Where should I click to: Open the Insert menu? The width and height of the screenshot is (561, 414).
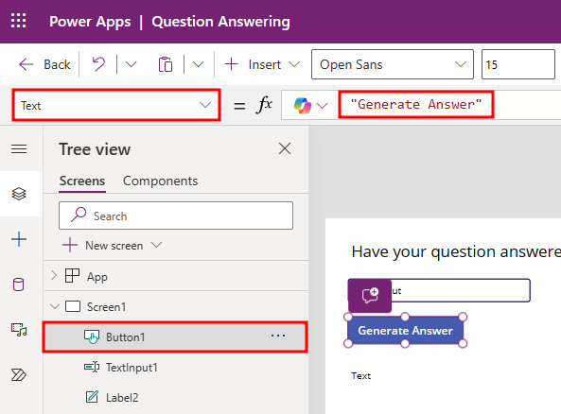pos(262,64)
